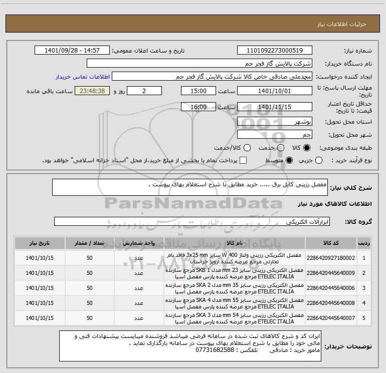
Task: Click item code 2286420445640006
Action: coord(331,288)
